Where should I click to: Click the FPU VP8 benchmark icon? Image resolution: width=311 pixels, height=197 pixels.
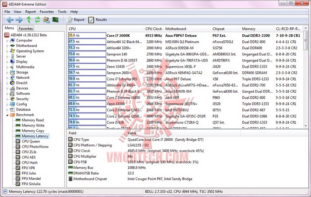18,168
